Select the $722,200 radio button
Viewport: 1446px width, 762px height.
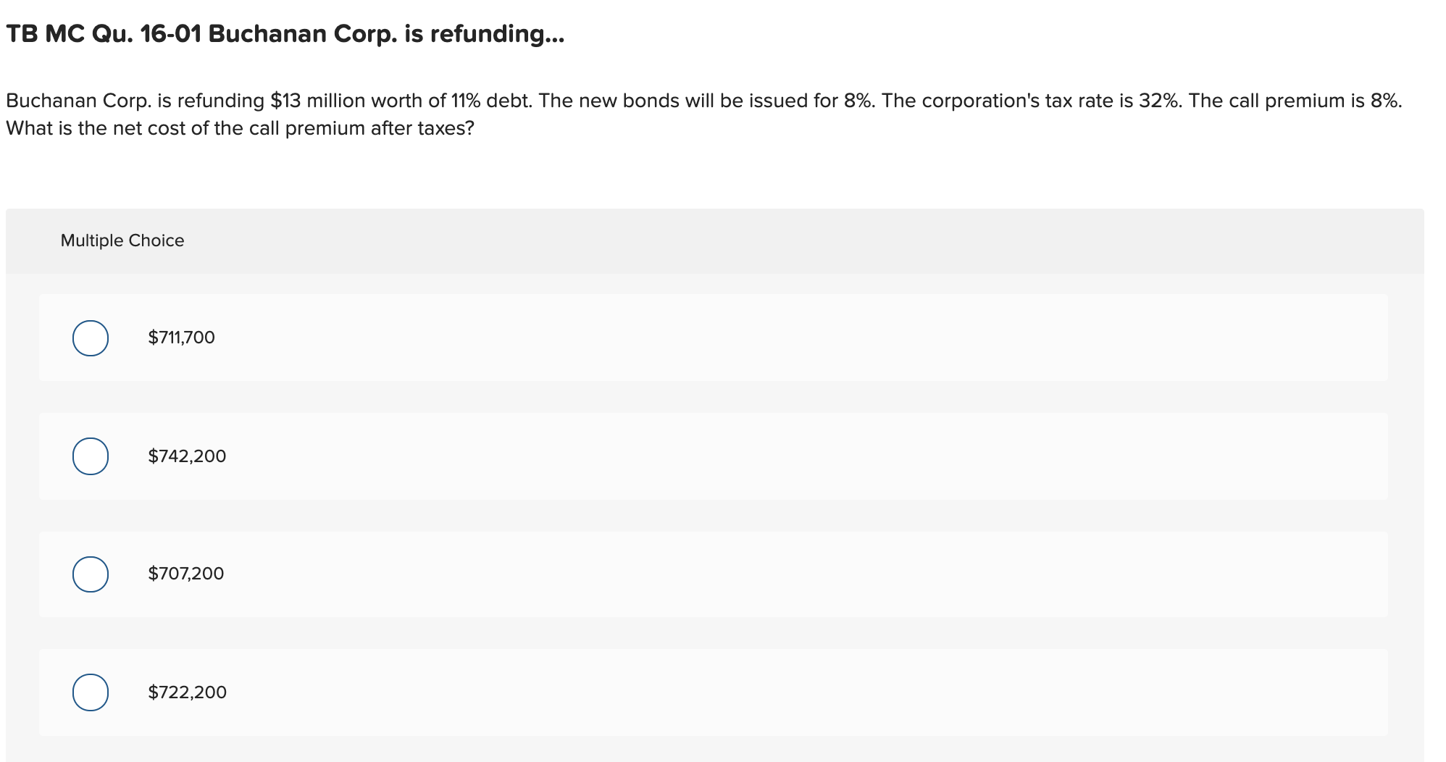point(90,692)
